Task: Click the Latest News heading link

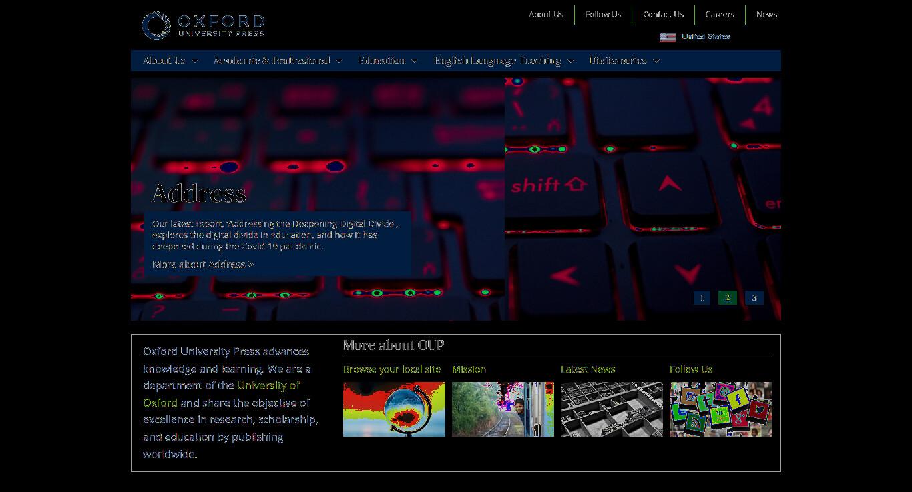Action: coord(588,369)
